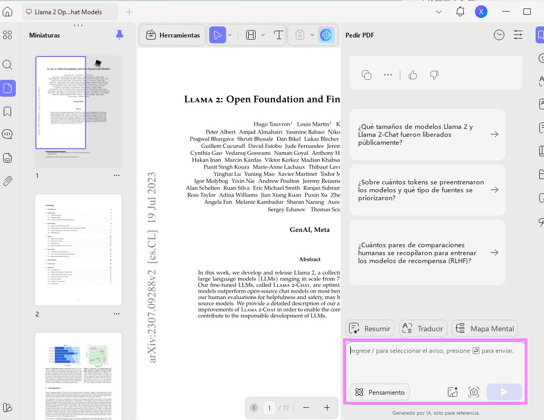Viewport: 544px width, 420px height.
Task: Open the Home icon
Action: (7, 12)
